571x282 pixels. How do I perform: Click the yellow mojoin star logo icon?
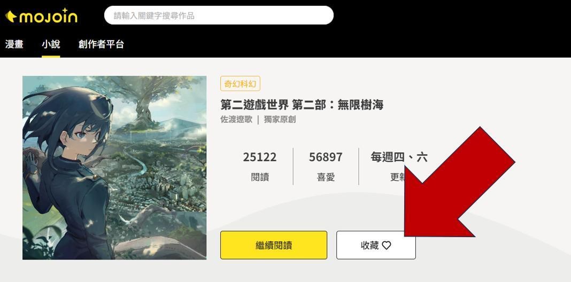11,16
